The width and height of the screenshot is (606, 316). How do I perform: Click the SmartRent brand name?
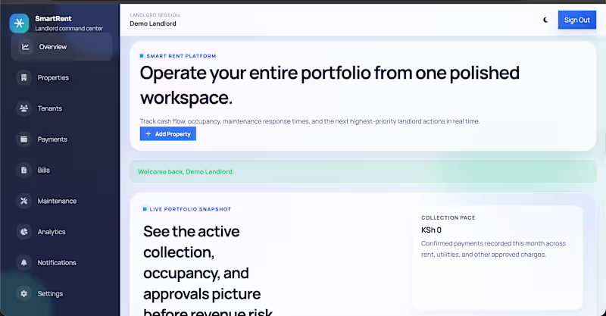[53, 18]
